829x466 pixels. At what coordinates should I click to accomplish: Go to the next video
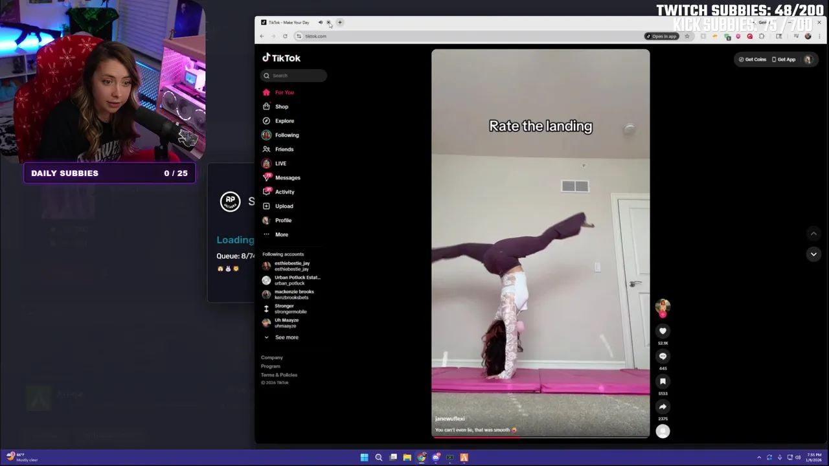tap(813, 254)
